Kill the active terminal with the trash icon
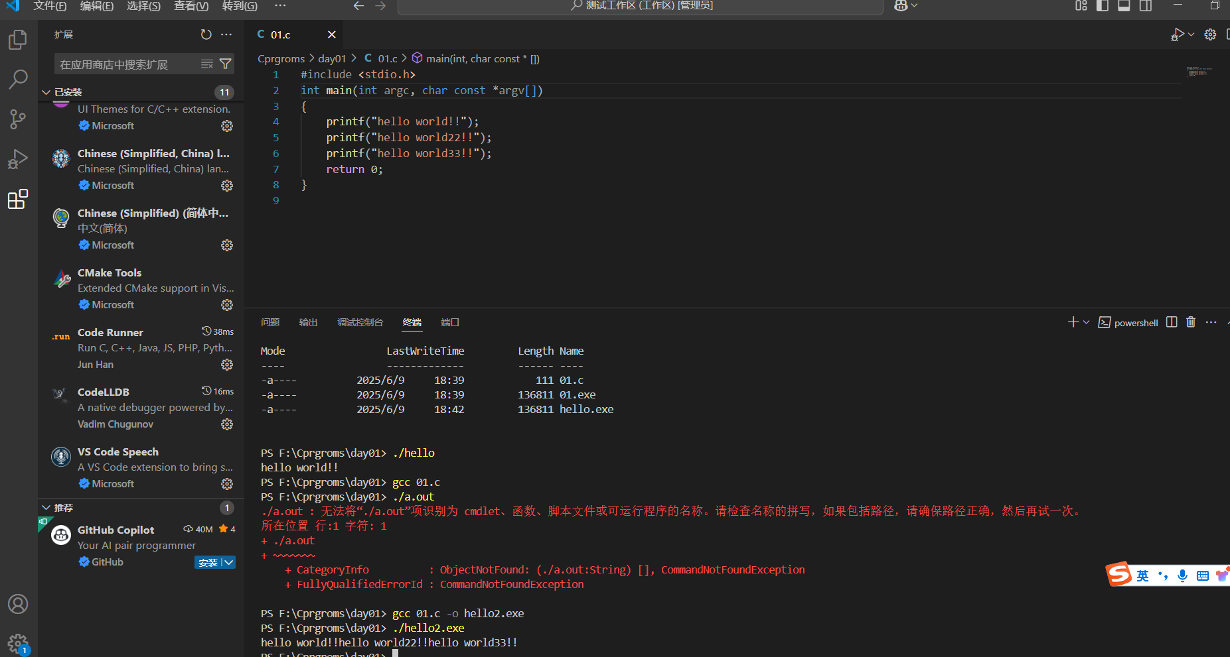The image size is (1230, 657). point(1190,322)
